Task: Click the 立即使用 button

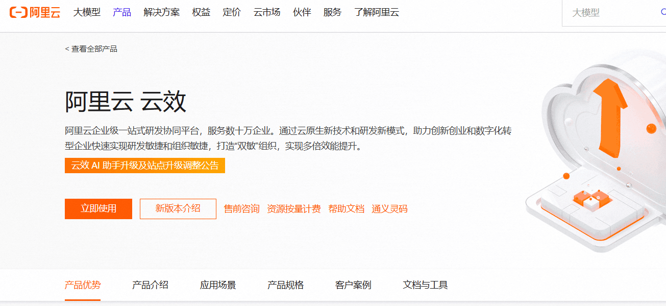Action: click(x=98, y=208)
